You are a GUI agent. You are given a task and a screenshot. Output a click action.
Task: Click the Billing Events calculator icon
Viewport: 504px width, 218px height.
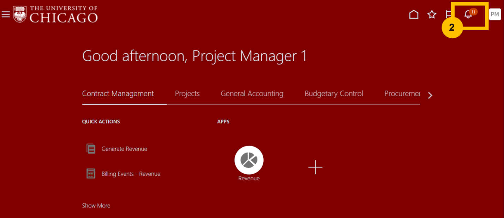(91, 174)
